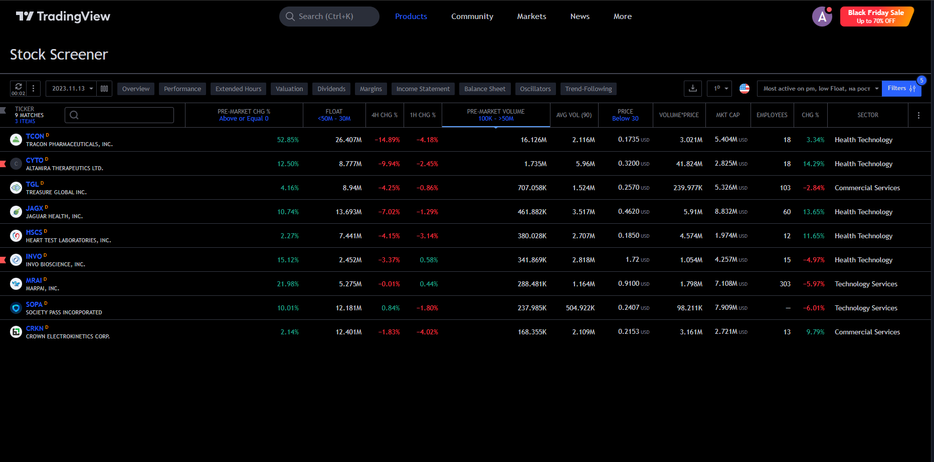Screen dimensions: 934x462
Task: Open the Markets menu
Action: 531,17
